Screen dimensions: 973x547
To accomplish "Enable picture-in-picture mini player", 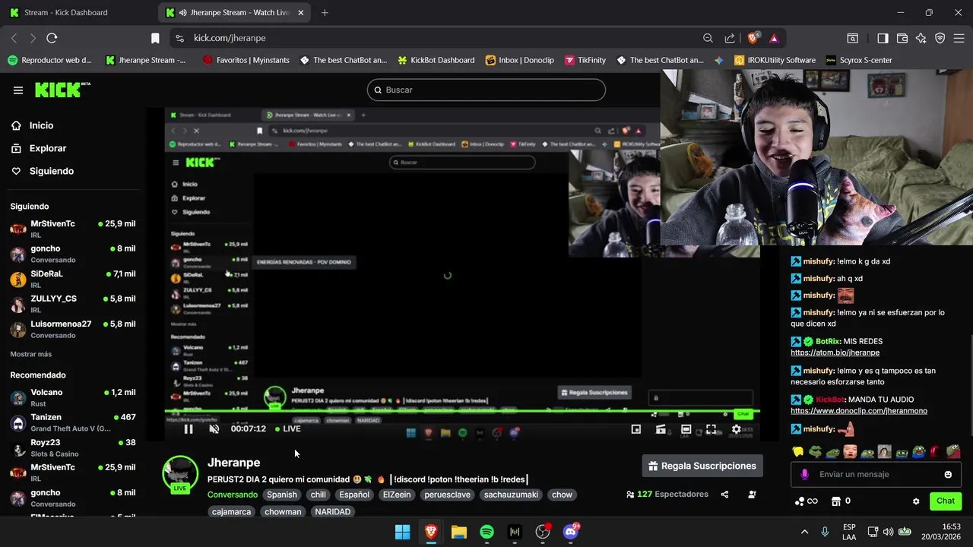I will click(636, 429).
